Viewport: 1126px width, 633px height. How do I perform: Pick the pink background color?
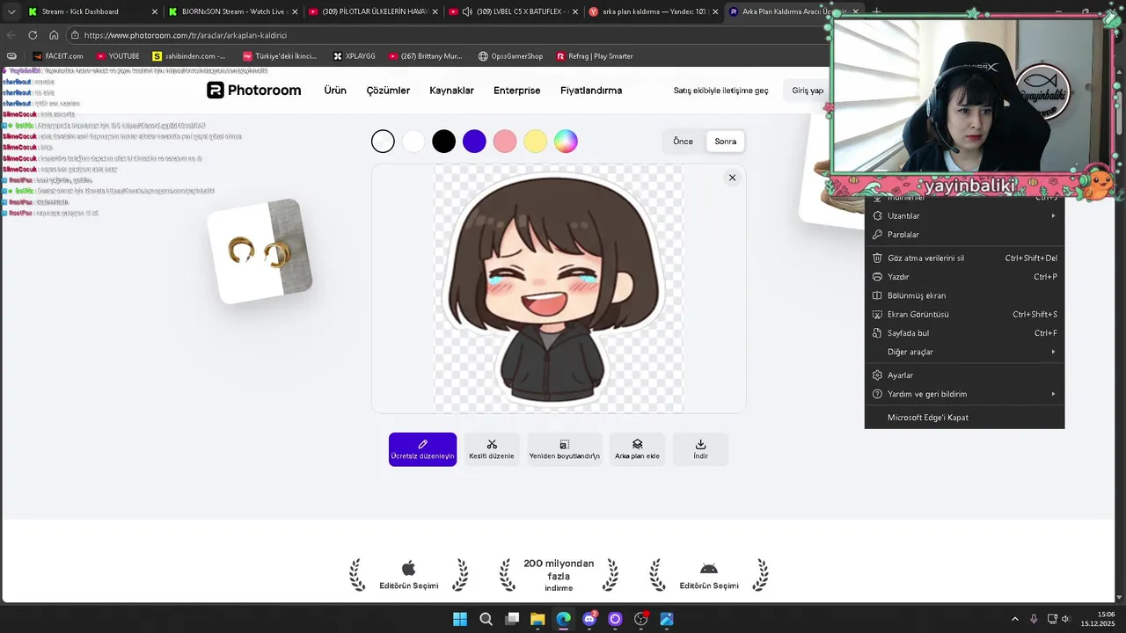[505, 141]
